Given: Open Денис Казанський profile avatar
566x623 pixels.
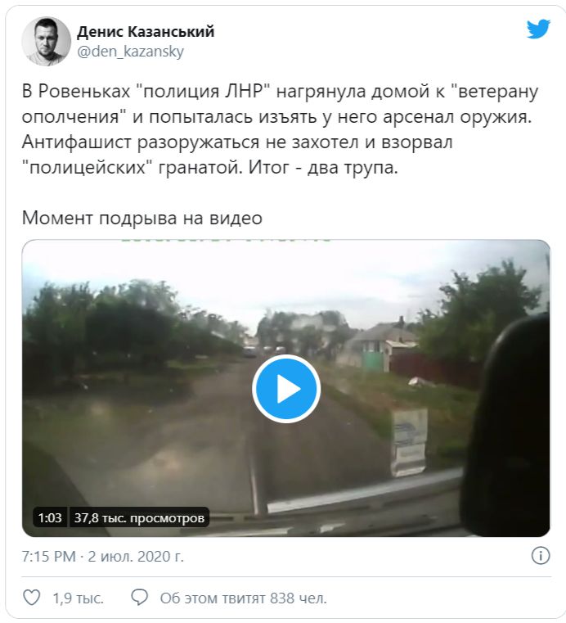Looking at the screenshot, I should [47, 41].
